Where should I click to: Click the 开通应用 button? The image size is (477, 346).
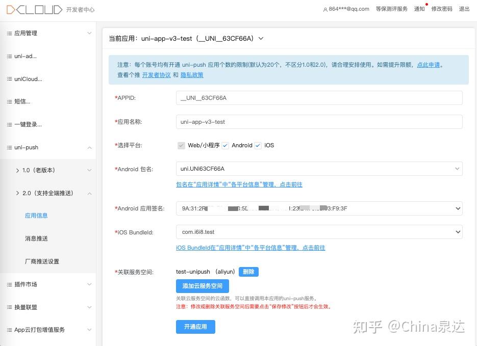[195, 327]
